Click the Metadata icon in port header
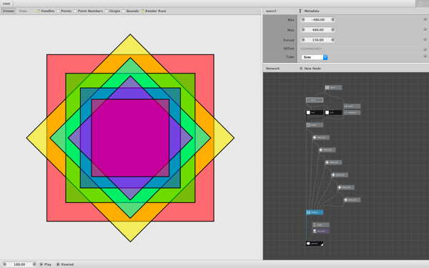 (301, 11)
